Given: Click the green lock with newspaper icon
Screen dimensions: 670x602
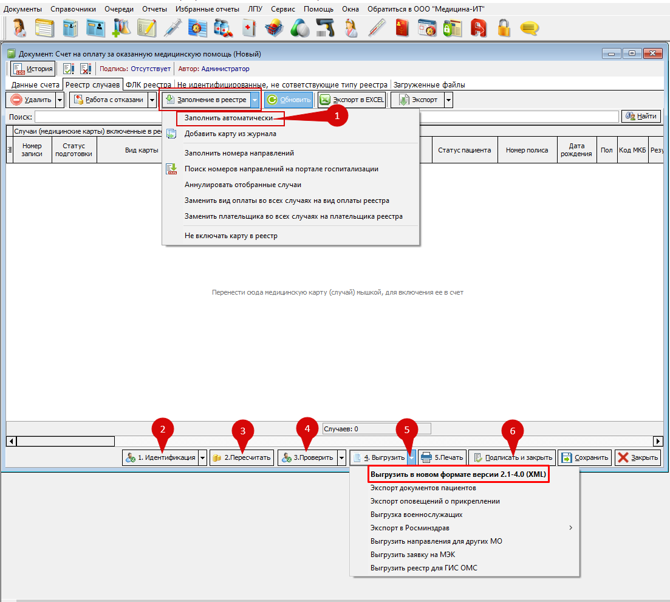Looking at the screenshot, I should tap(453, 29).
